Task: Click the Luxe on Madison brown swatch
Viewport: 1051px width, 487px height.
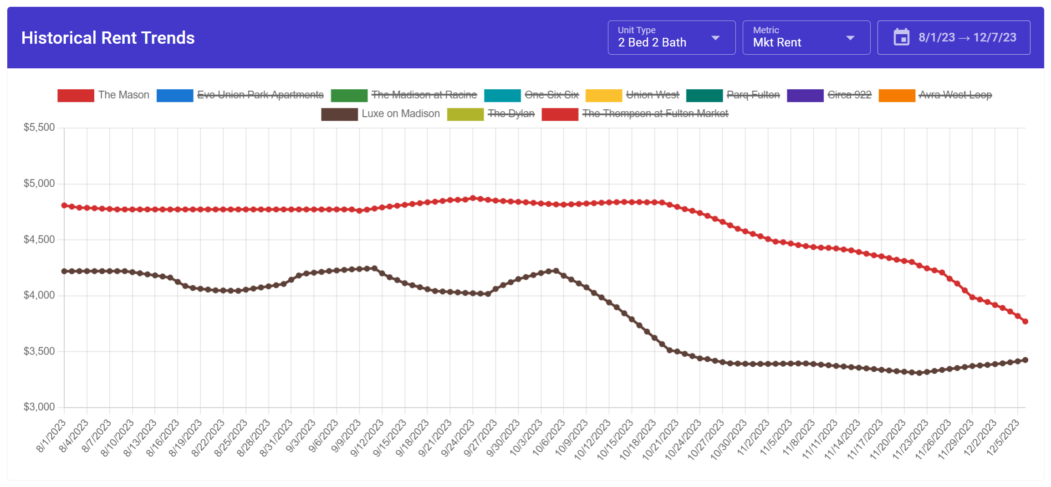Action: tap(339, 114)
